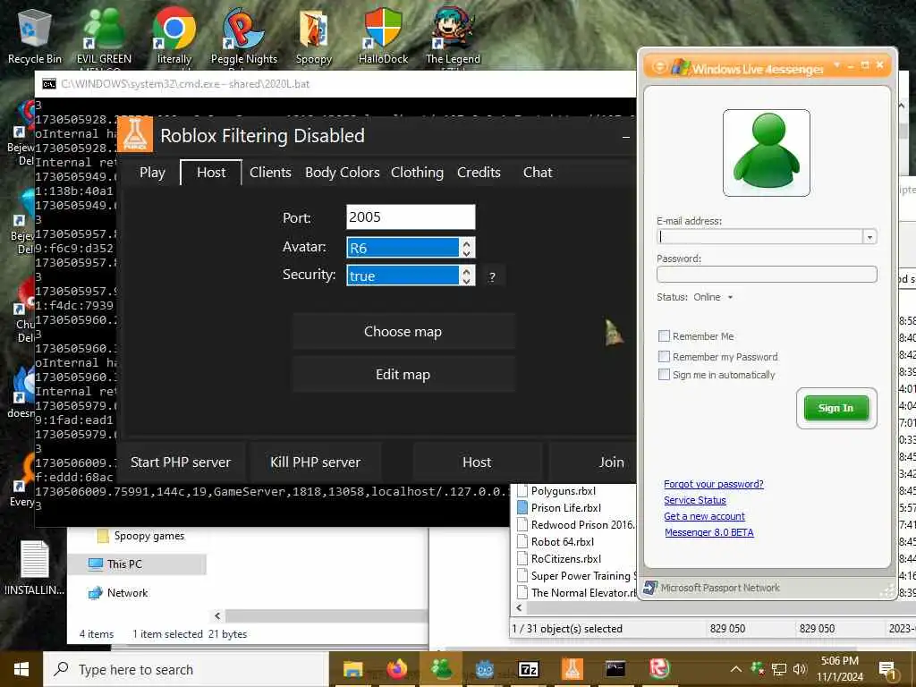916x687 pixels.
Task: Switch to the Clothing tab
Action: [x=417, y=173]
